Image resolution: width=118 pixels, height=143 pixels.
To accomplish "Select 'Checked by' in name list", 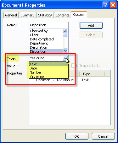I will pos(46,31).
